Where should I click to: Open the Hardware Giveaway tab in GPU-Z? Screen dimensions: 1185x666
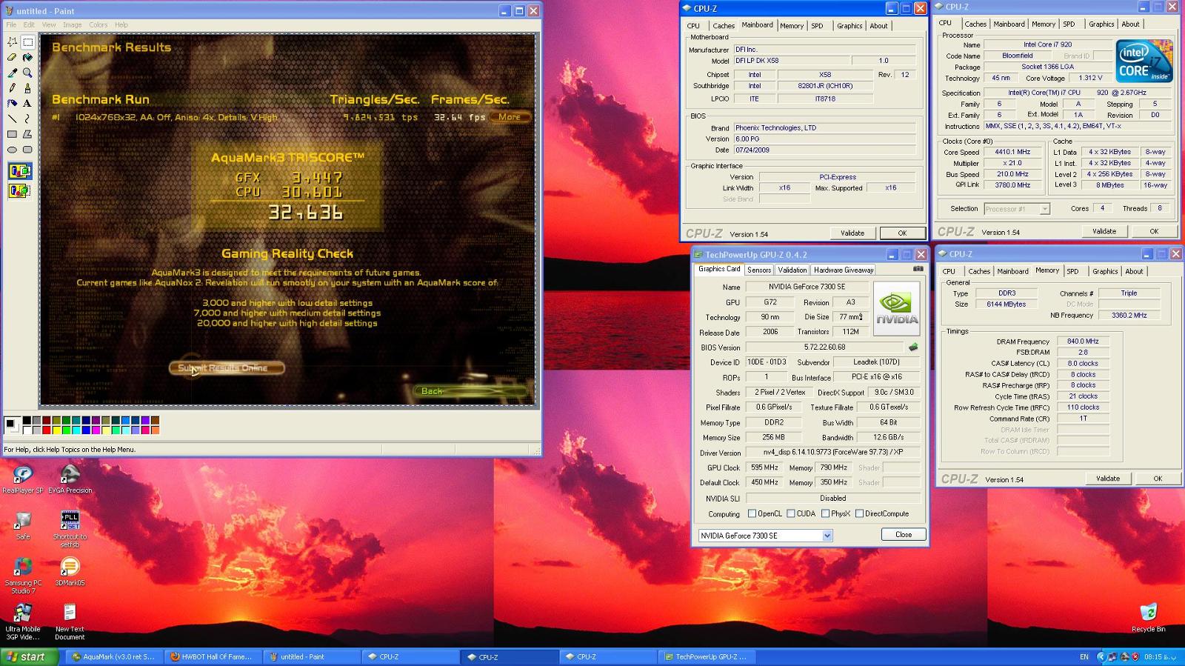844,270
